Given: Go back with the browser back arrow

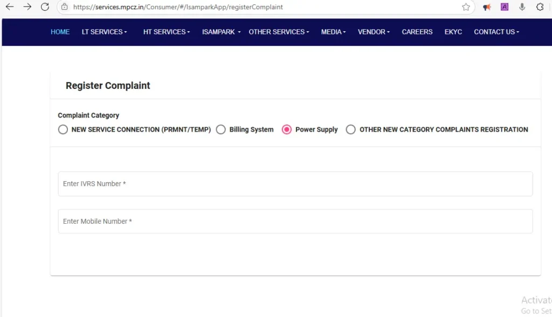Looking at the screenshot, I should click(10, 6).
